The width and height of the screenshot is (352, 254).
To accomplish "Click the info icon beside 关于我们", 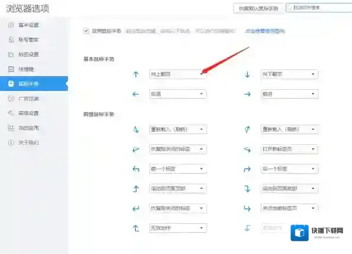I will click(x=11, y=142).
